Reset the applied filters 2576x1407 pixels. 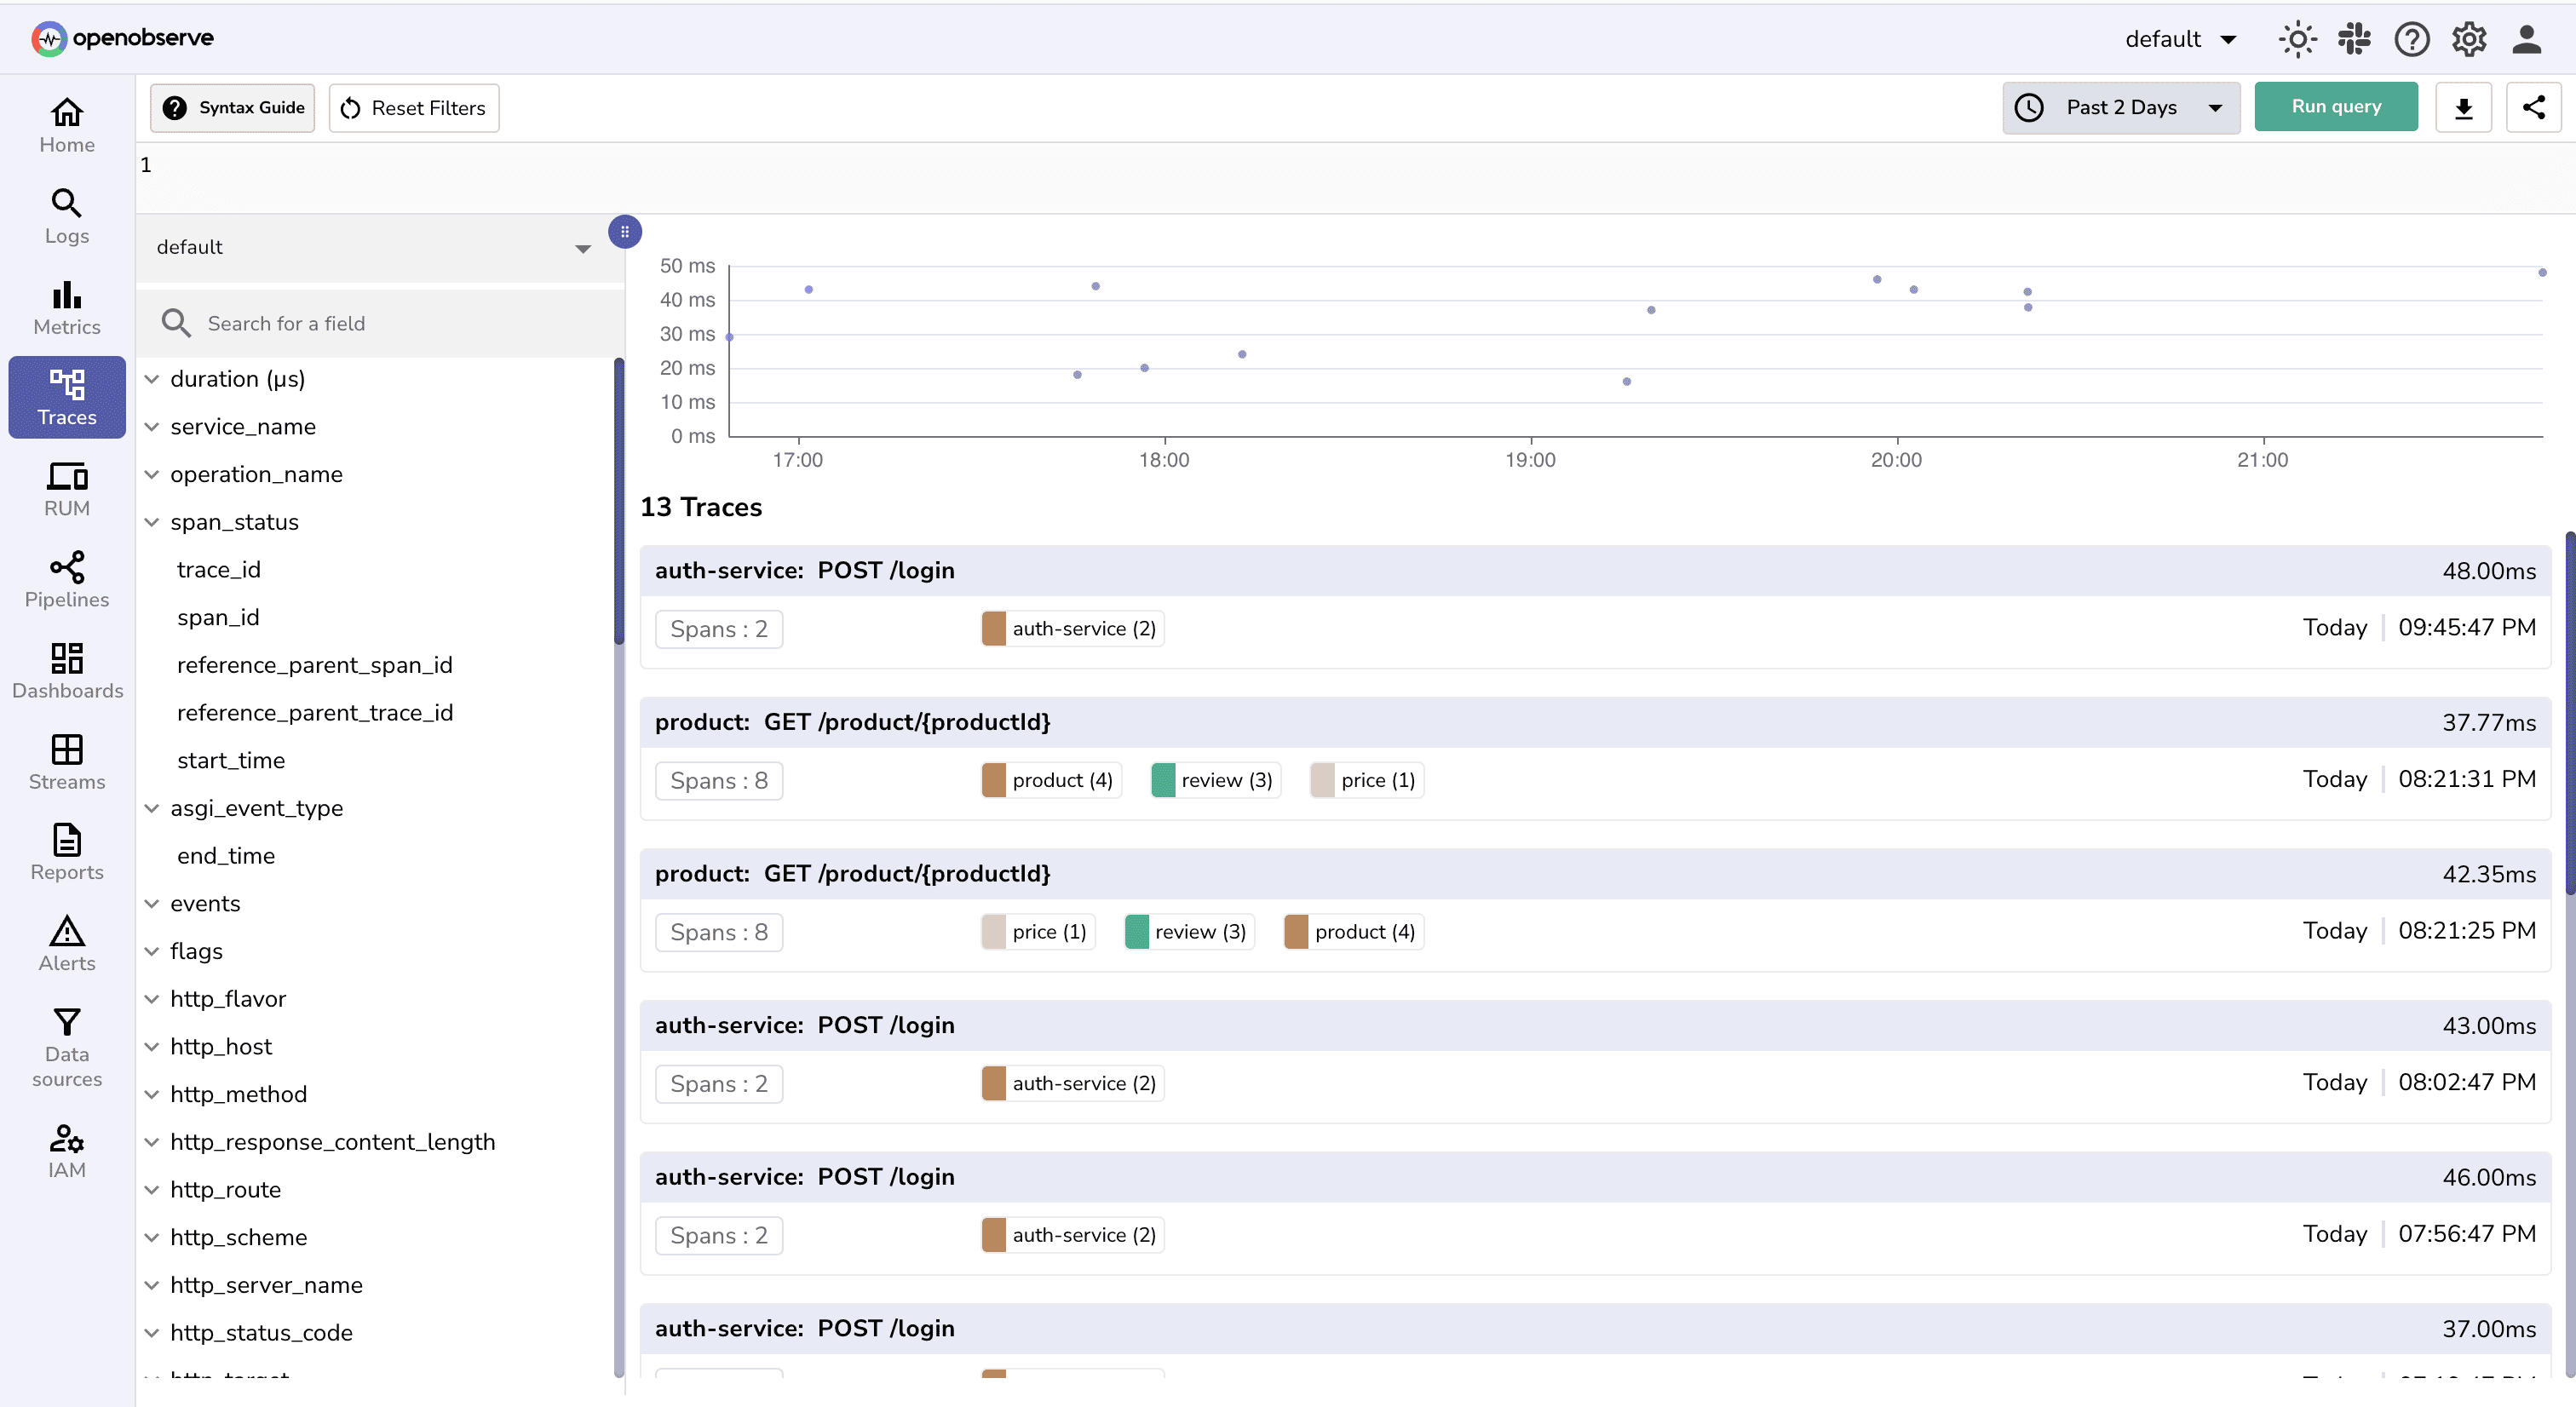coord(413,107)
